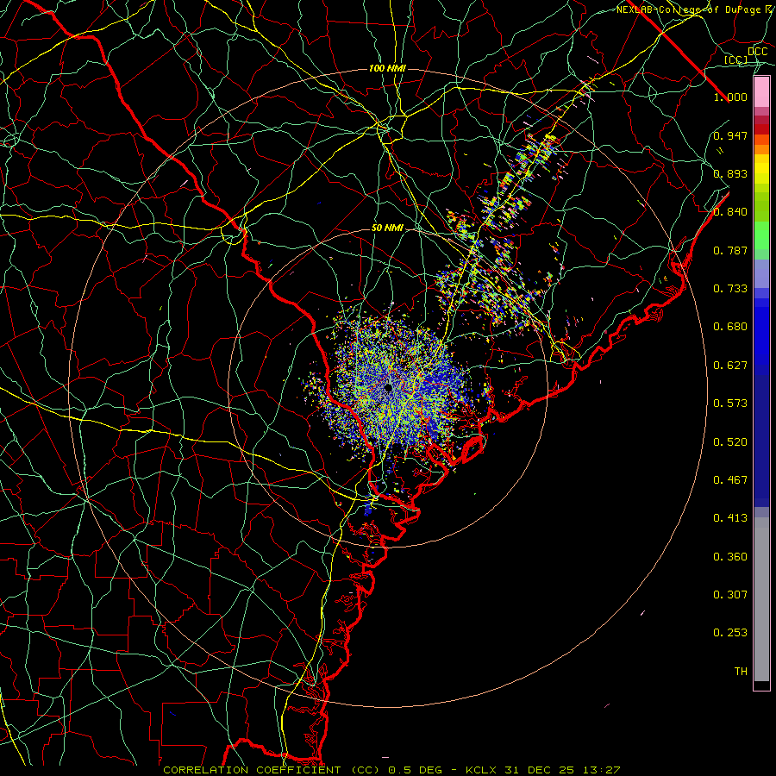Select the 0.680 legend value
Screen dimensions: 776x776
coord(730,327)
